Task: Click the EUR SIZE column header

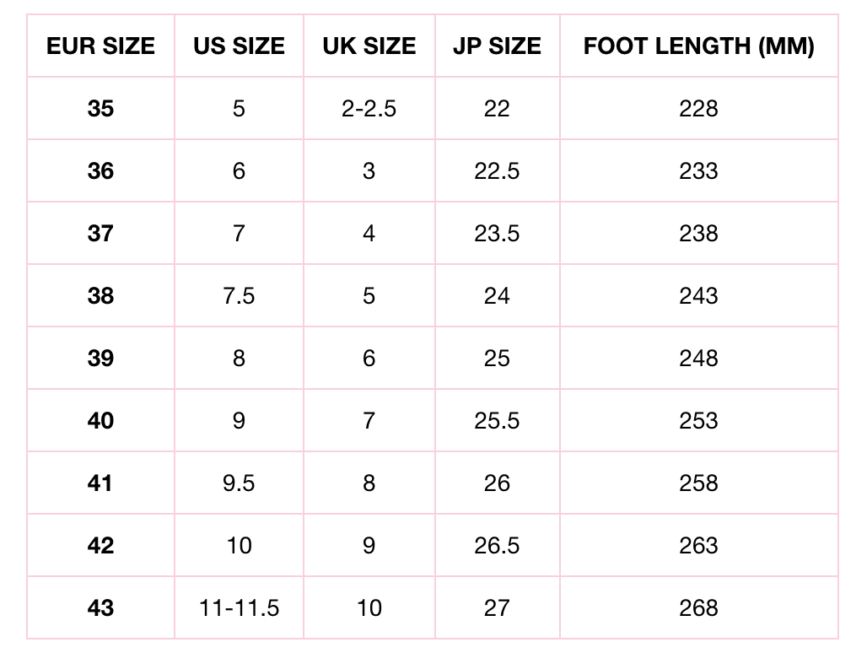Action: (x=100, y=46)
